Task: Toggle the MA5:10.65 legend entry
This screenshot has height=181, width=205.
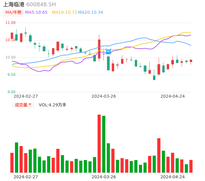Action: point(36,13)
